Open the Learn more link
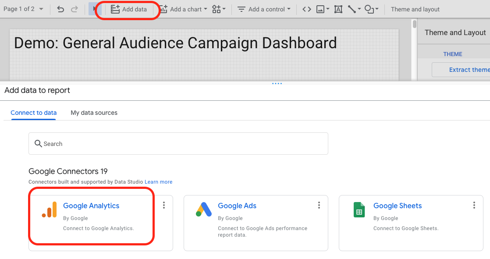 click(x=158, y=182)
